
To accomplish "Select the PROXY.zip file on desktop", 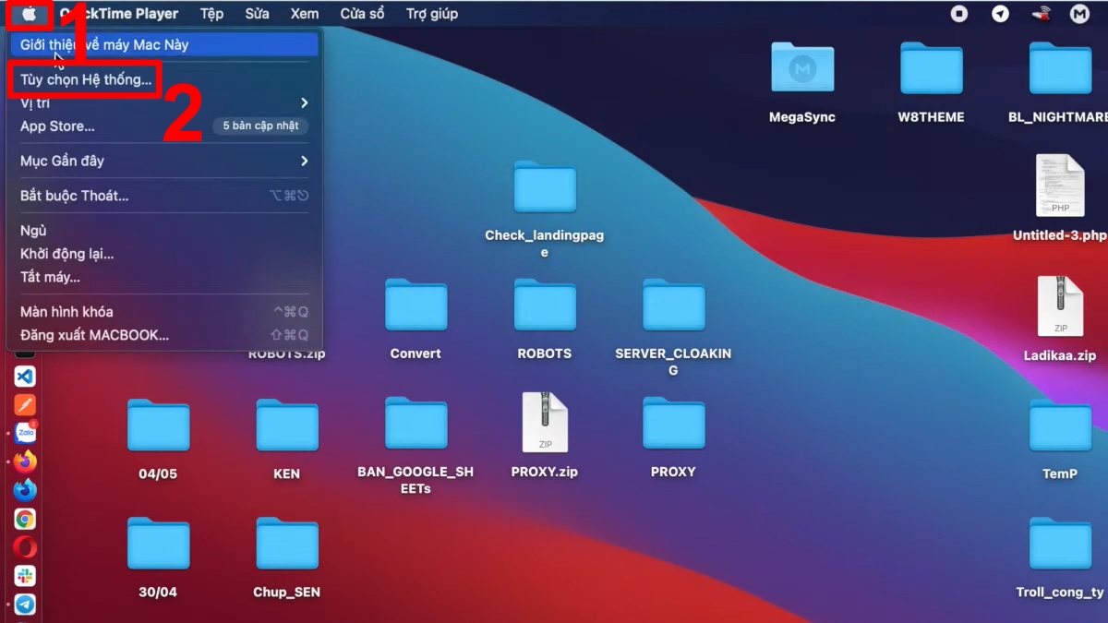I will [x=544, y=424].
